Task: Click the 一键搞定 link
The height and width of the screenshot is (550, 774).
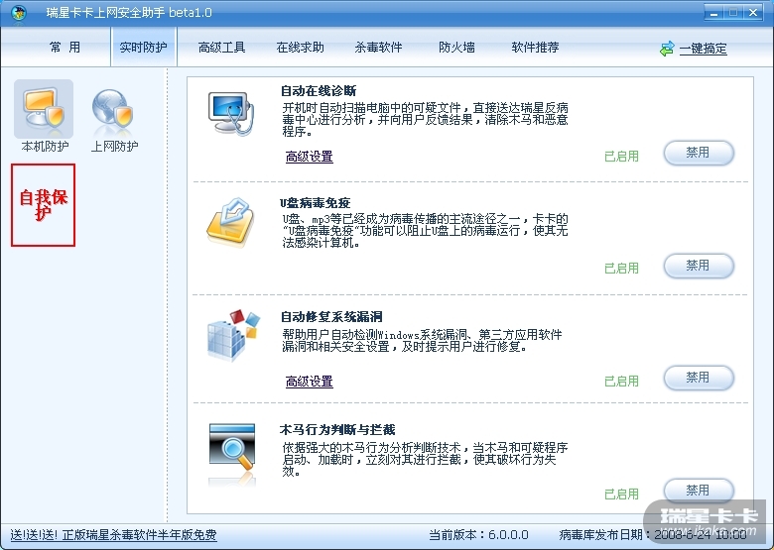Action: (x=703, y=49)
